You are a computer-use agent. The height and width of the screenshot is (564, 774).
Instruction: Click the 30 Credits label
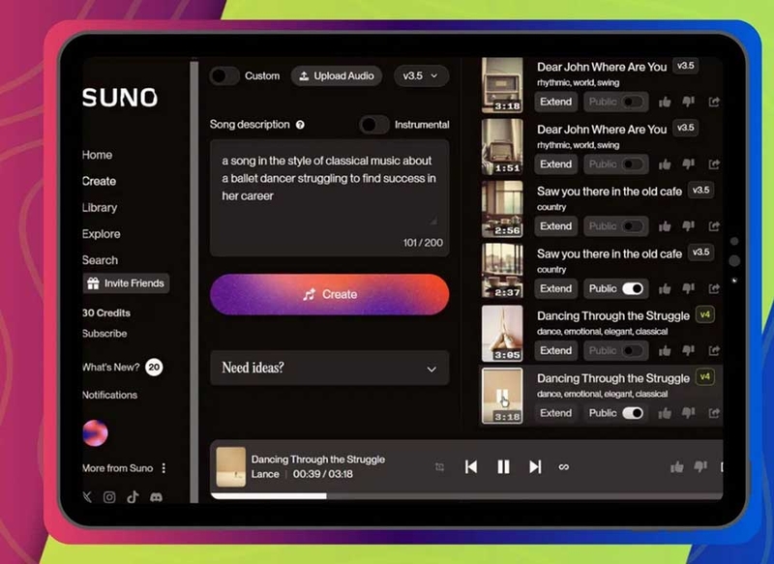tap(106, 313)
